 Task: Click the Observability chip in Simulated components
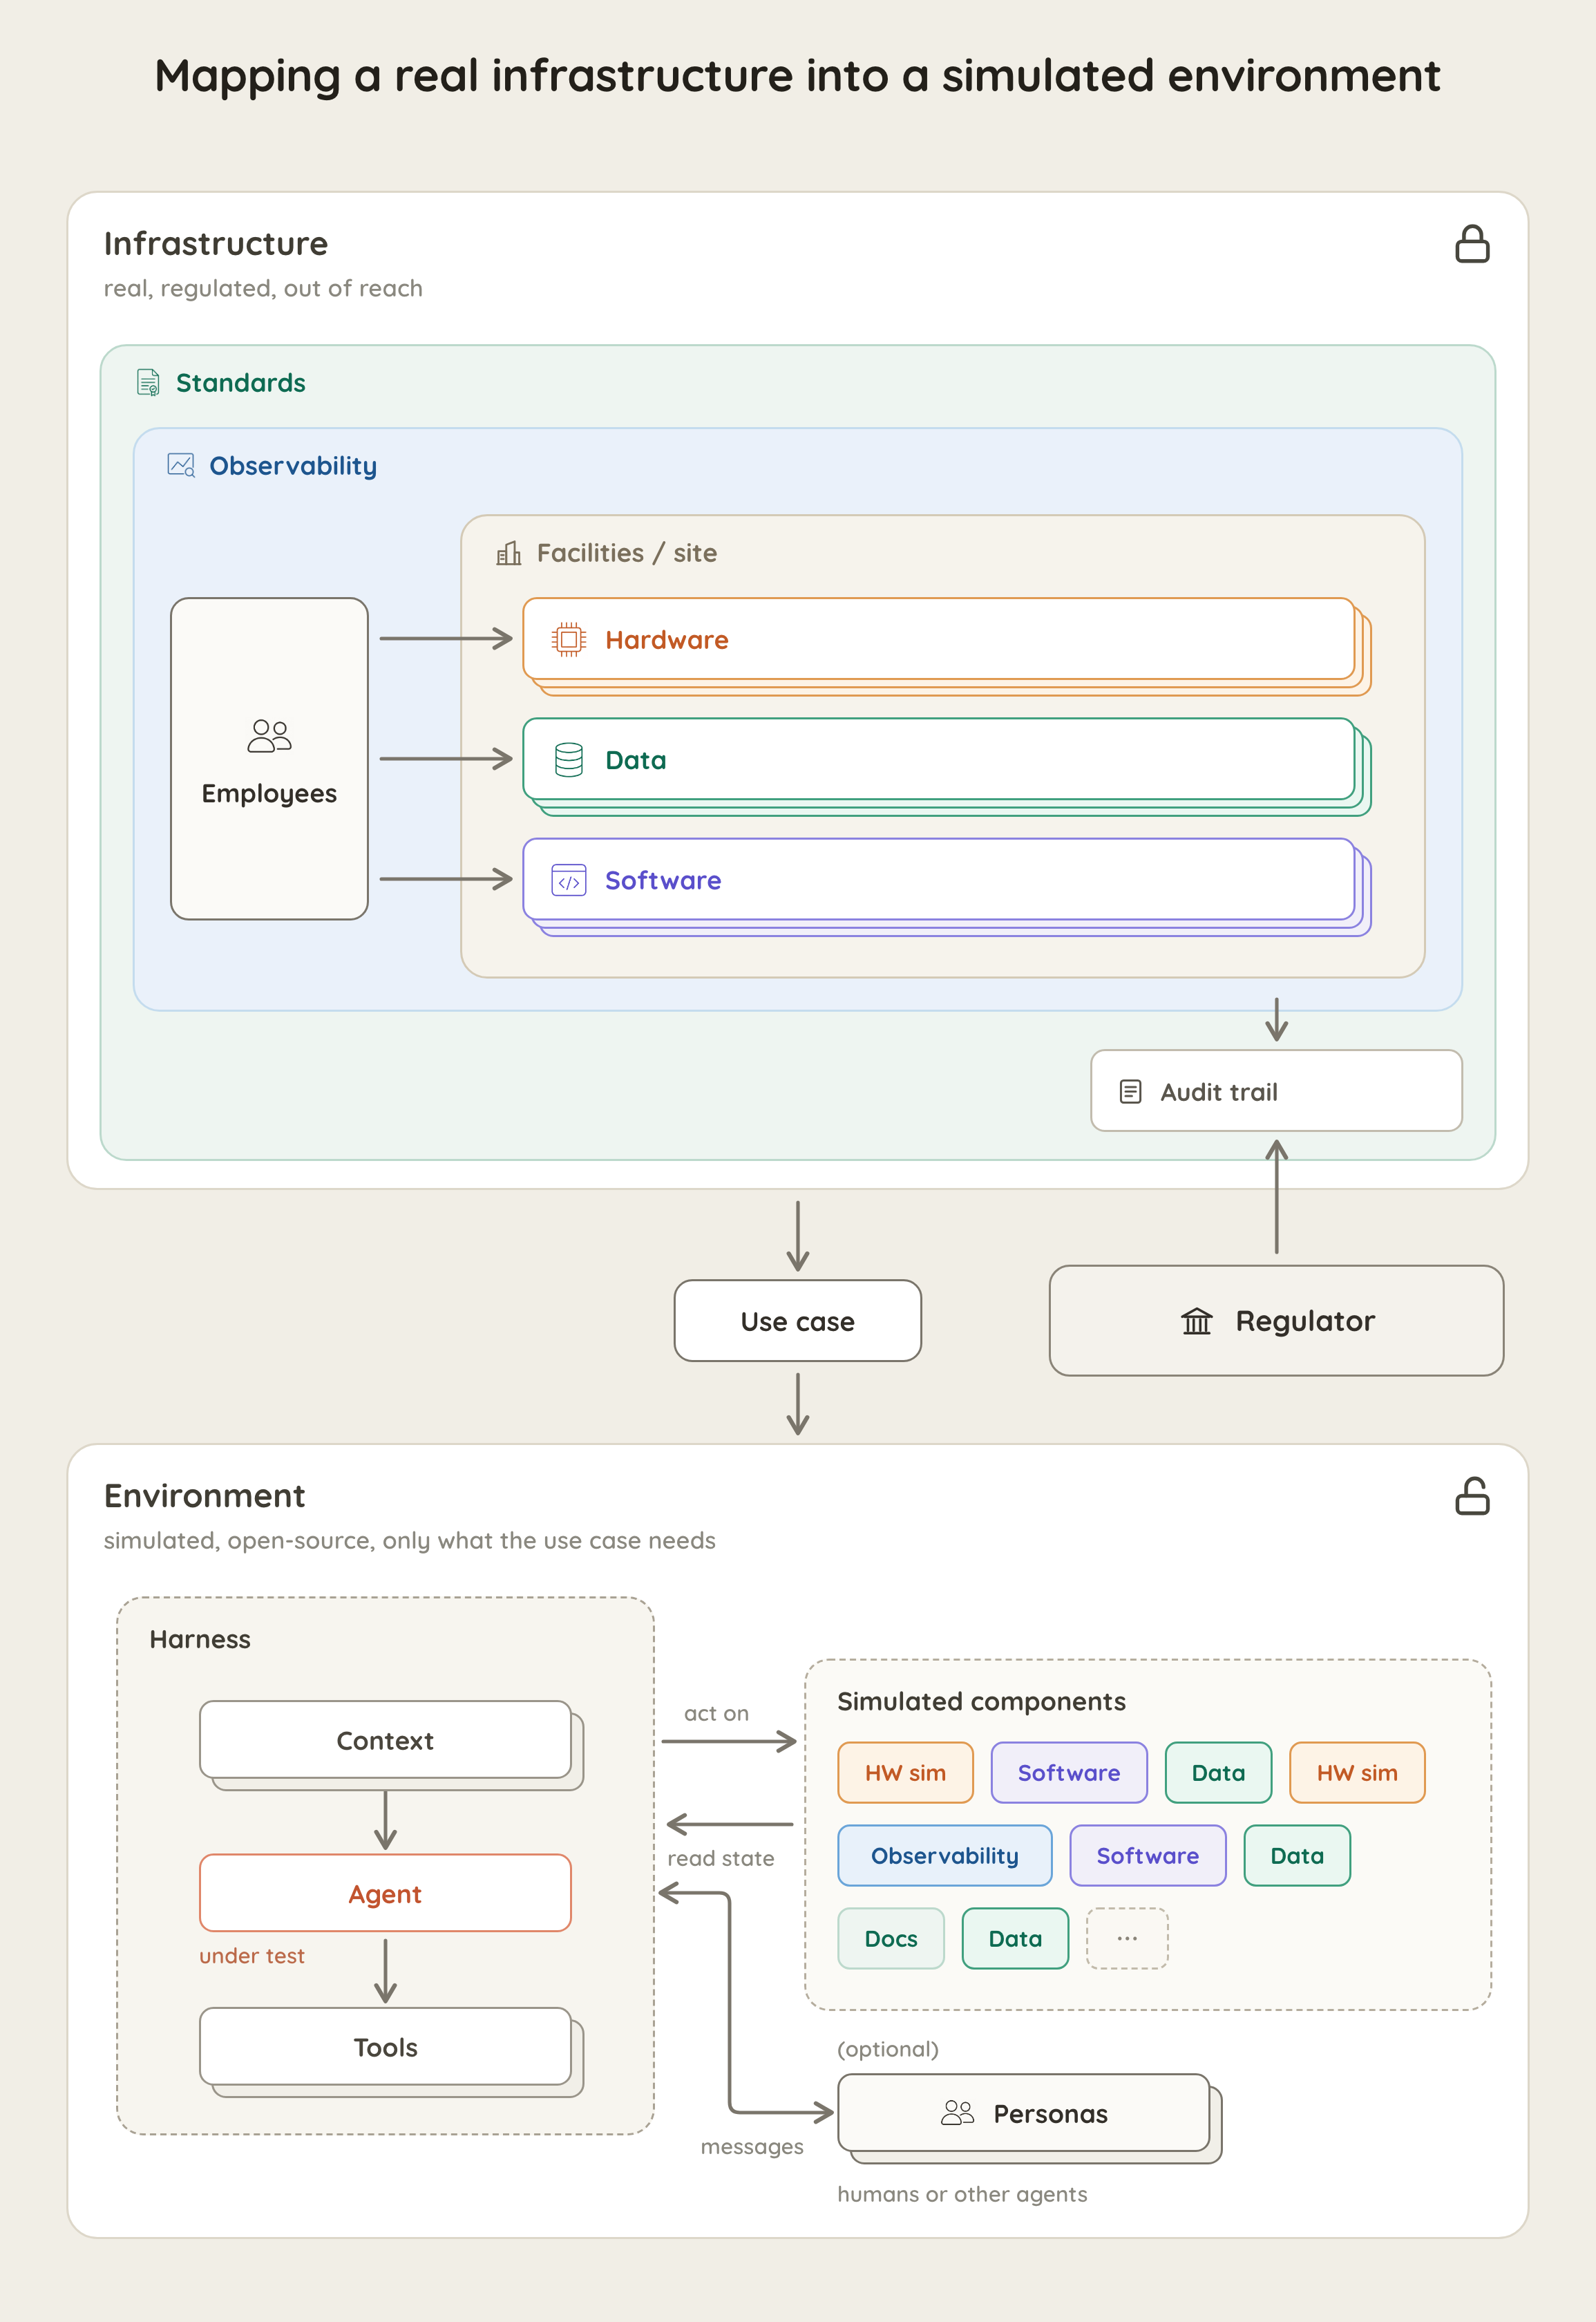(945, 1856)
